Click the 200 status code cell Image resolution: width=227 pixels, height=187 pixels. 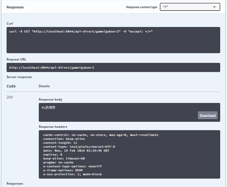[x=10, y=97]
